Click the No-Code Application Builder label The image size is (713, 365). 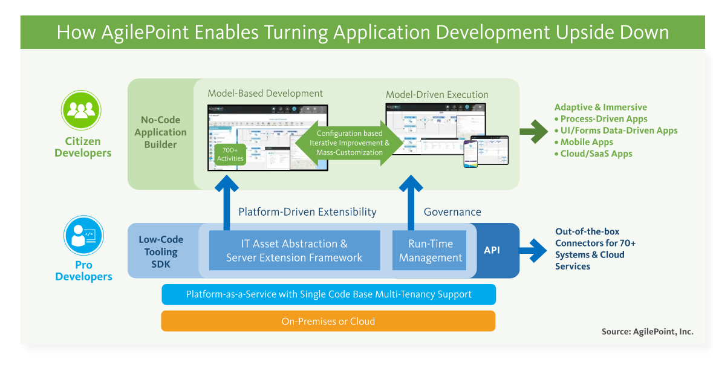160,132
